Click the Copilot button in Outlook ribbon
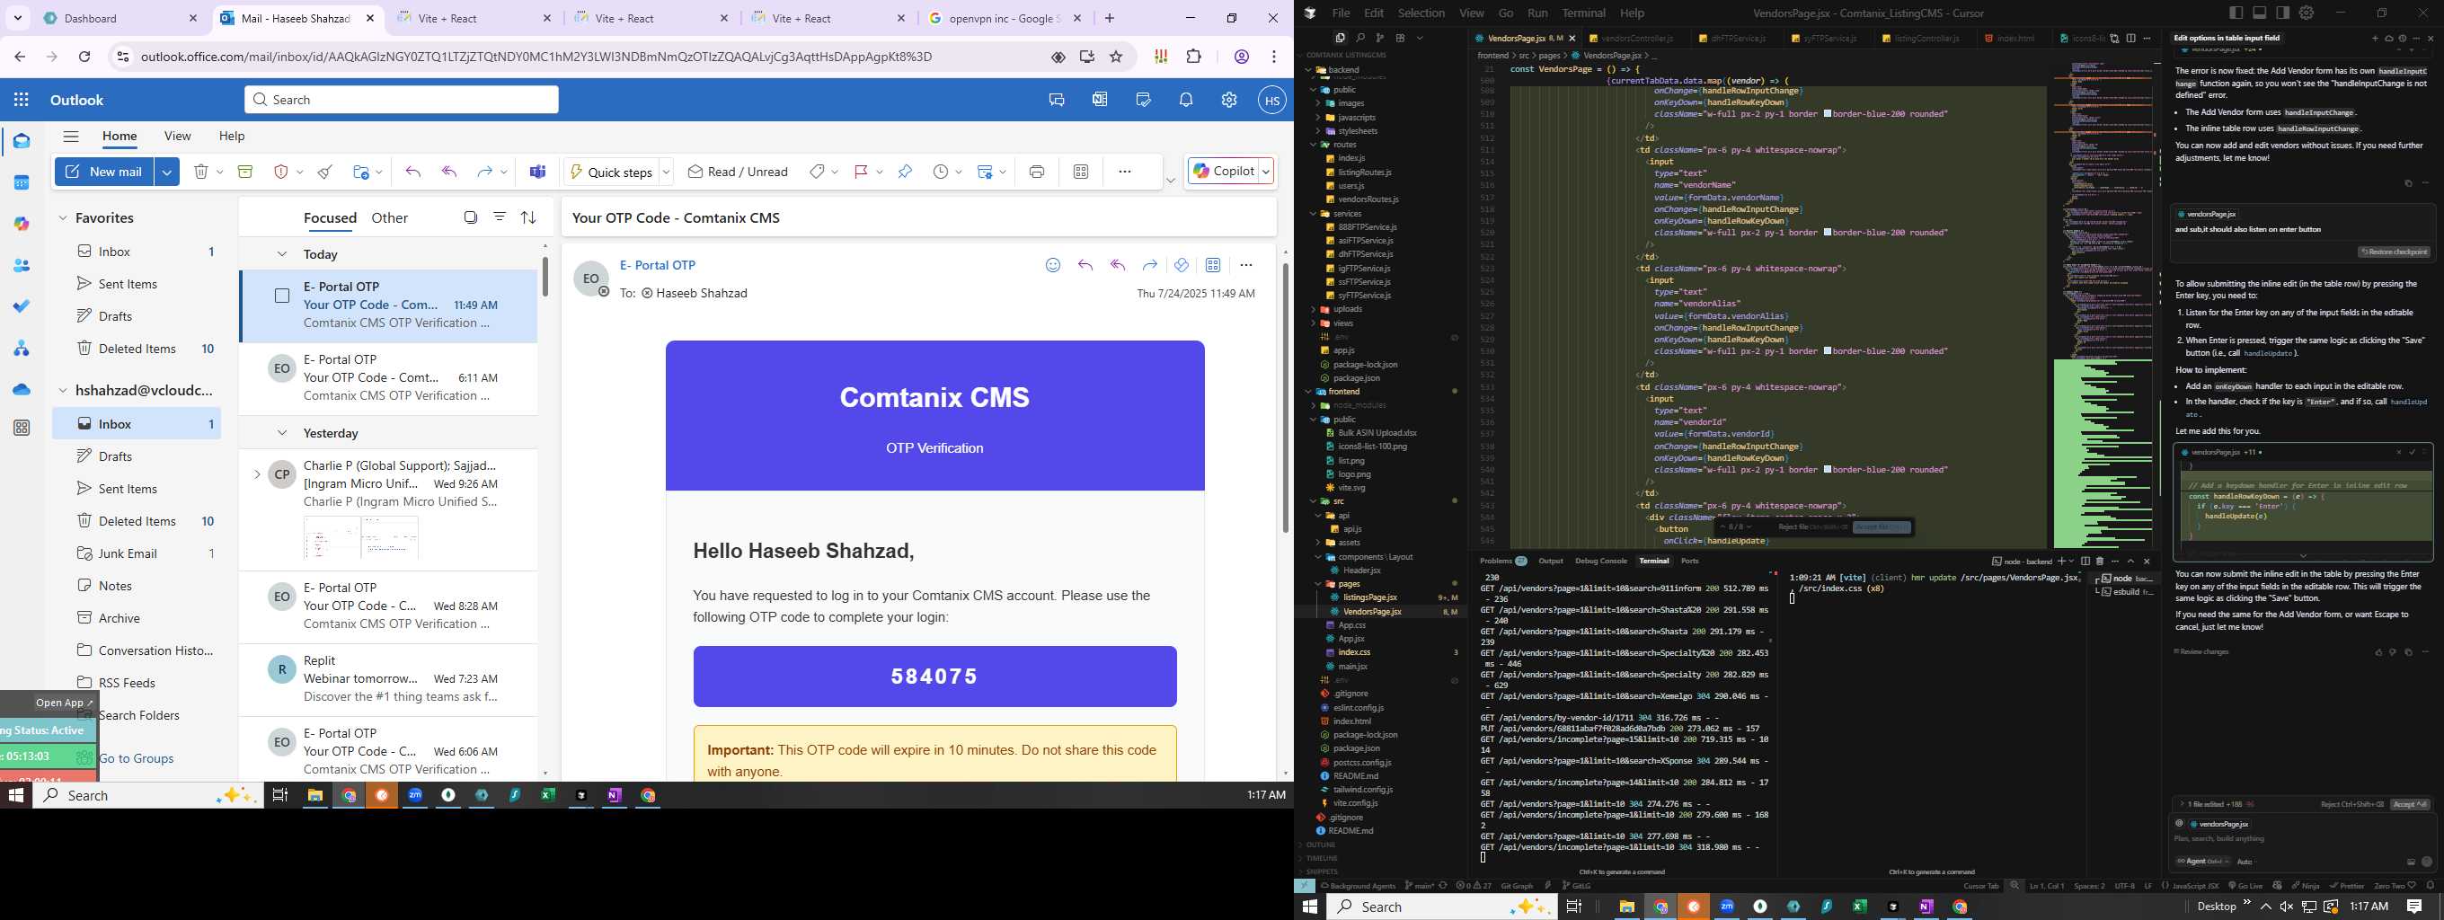Image resolution: width=2444 pixels, height=920 pixels. pyautogui.click(x=1224, y=172)
